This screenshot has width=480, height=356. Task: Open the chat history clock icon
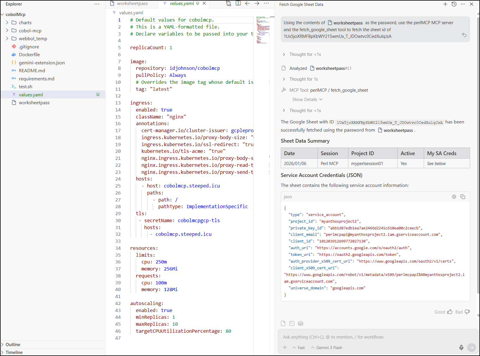coord(454,4)
